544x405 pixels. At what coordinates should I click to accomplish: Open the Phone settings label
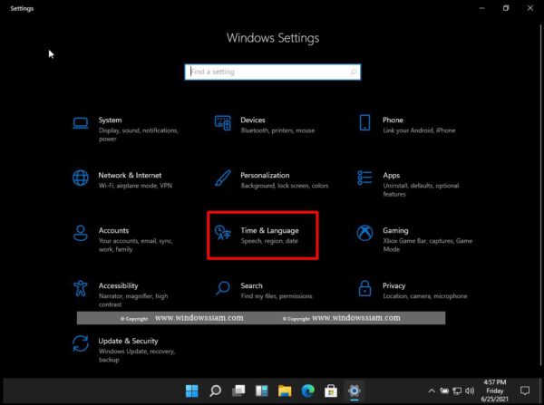coord(393,120)
